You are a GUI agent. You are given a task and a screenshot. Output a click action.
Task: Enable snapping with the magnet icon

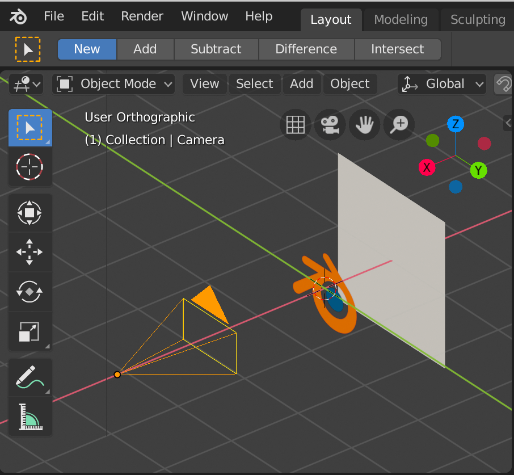tap(504, 83)
